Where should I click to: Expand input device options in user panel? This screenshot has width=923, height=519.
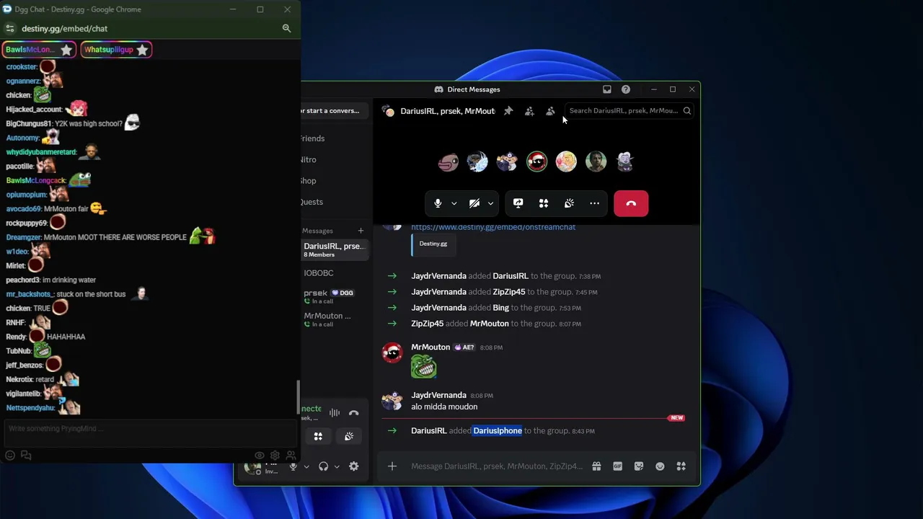tap(306, 466)
